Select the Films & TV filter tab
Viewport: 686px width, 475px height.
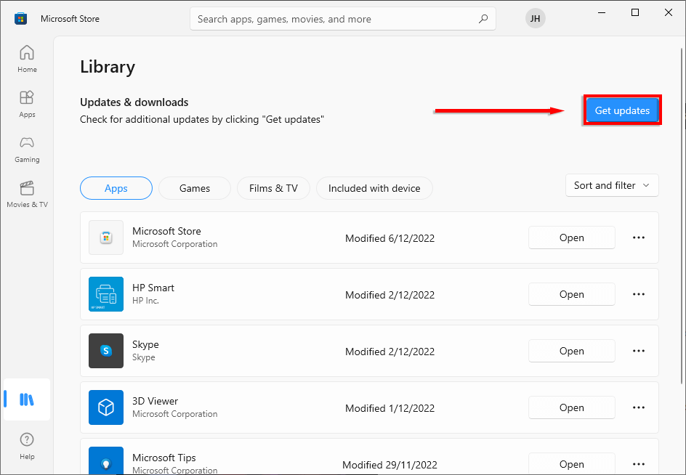[x=273, y=188]
